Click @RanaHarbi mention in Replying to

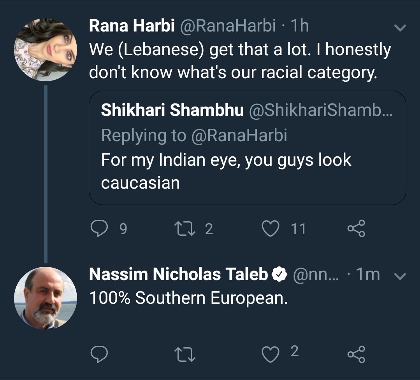pos(239,135)
